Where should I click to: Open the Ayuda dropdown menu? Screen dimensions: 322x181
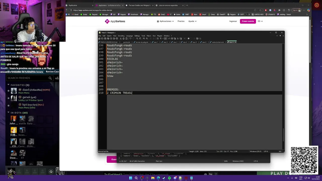coord(192,21)
